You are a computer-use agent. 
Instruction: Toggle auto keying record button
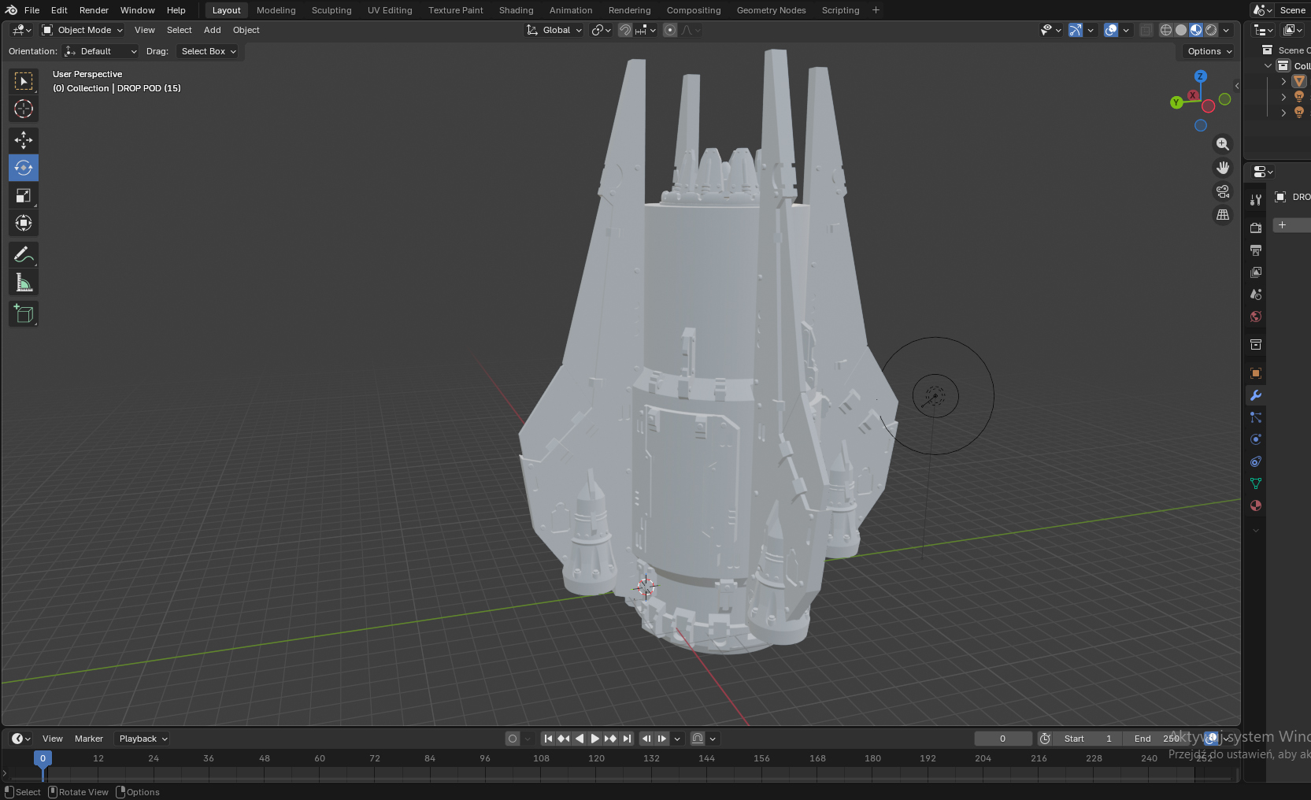[x=513, y=739]
